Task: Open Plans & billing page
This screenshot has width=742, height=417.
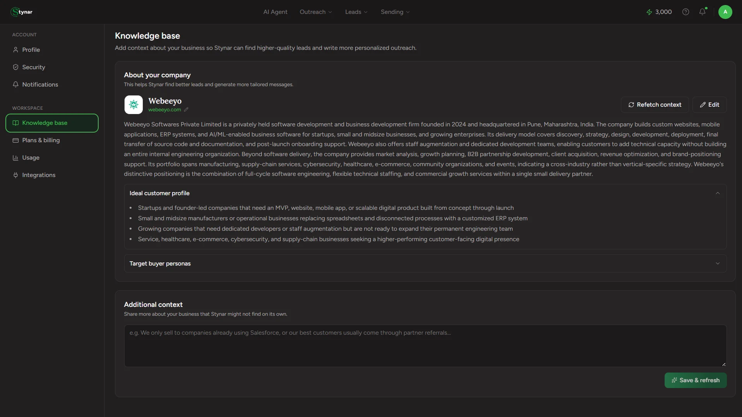Action: pos(52,140)
